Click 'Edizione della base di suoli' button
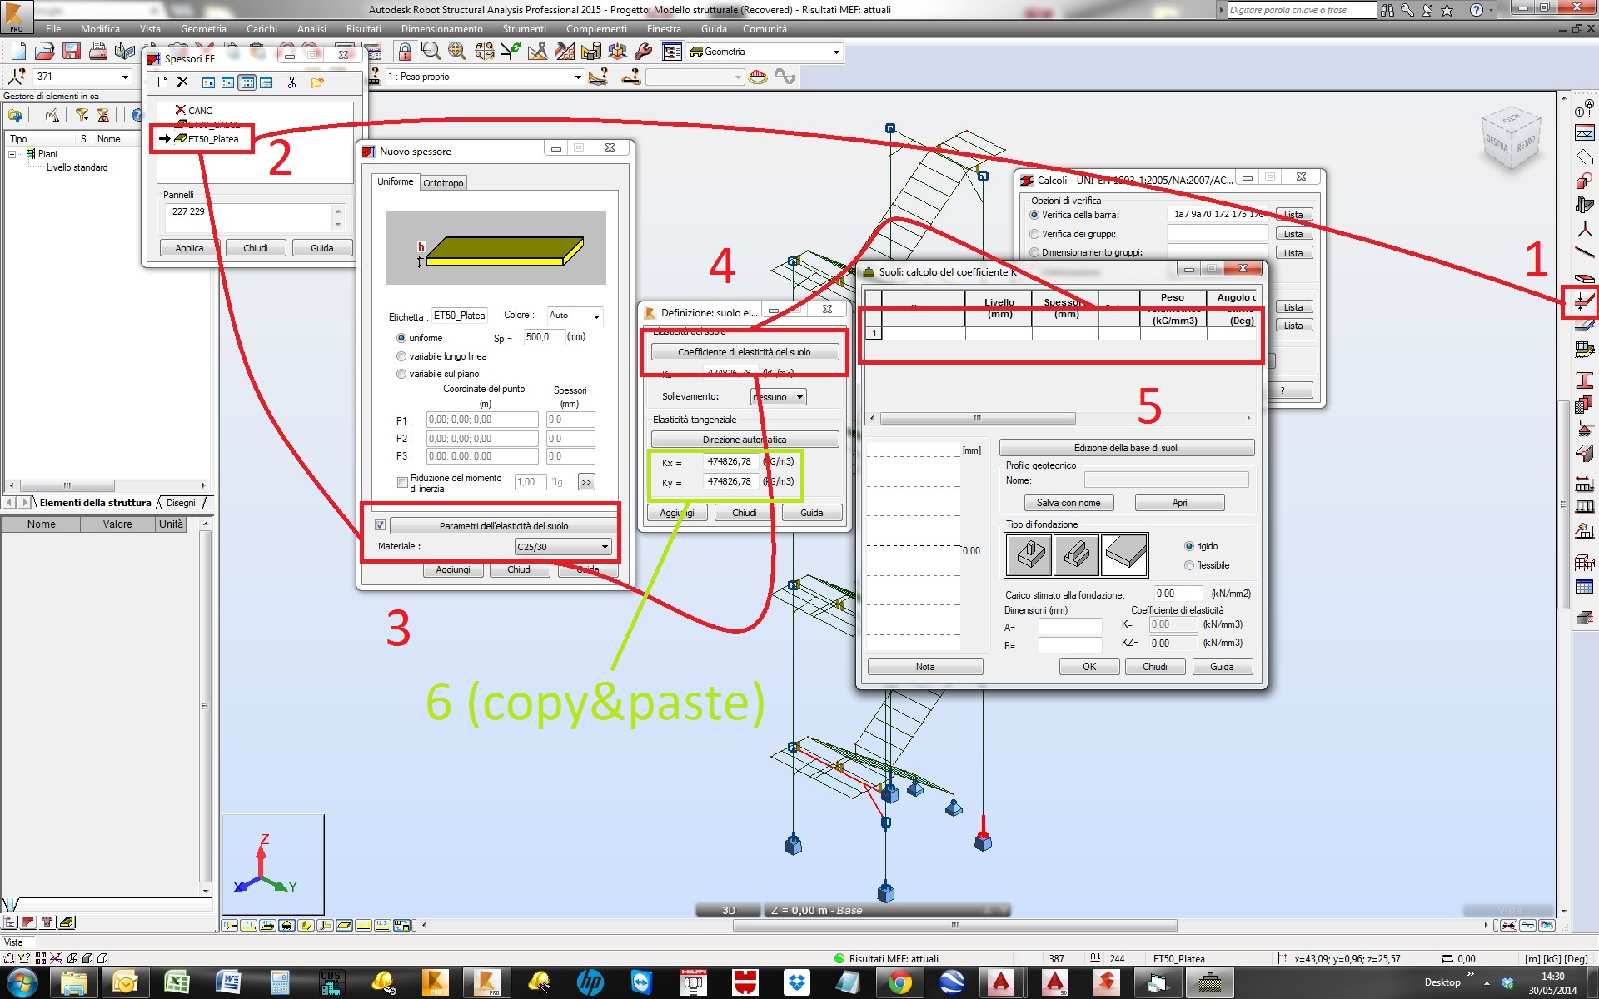The image size is (1599, 999). (1126, 448)
